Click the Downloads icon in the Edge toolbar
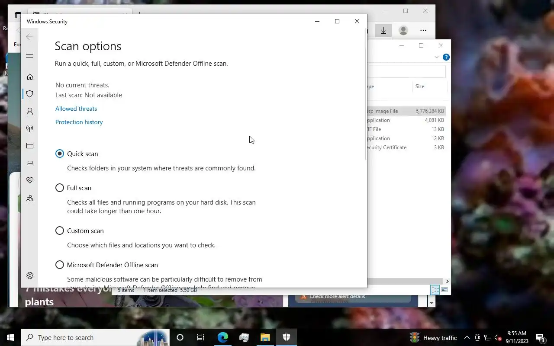The width and height of the screenshot is (554, 346). point(383,30)
